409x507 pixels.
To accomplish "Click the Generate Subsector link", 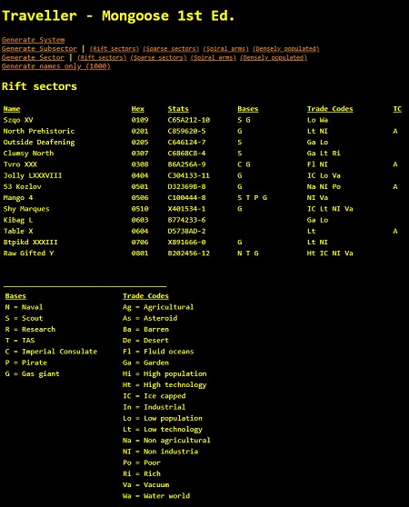I will (x=39, y=48).
